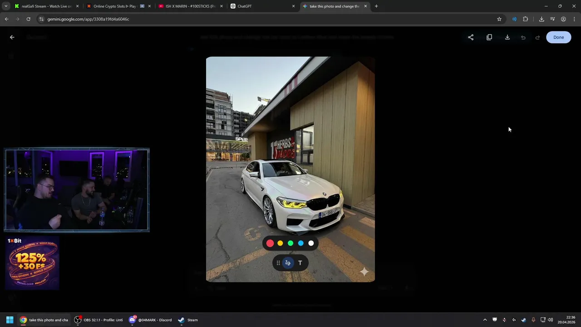This screenshot has height=327, width=581.
Task: Select the yellow drawing color
Action: pyautogui.click(x=280, y=243)
